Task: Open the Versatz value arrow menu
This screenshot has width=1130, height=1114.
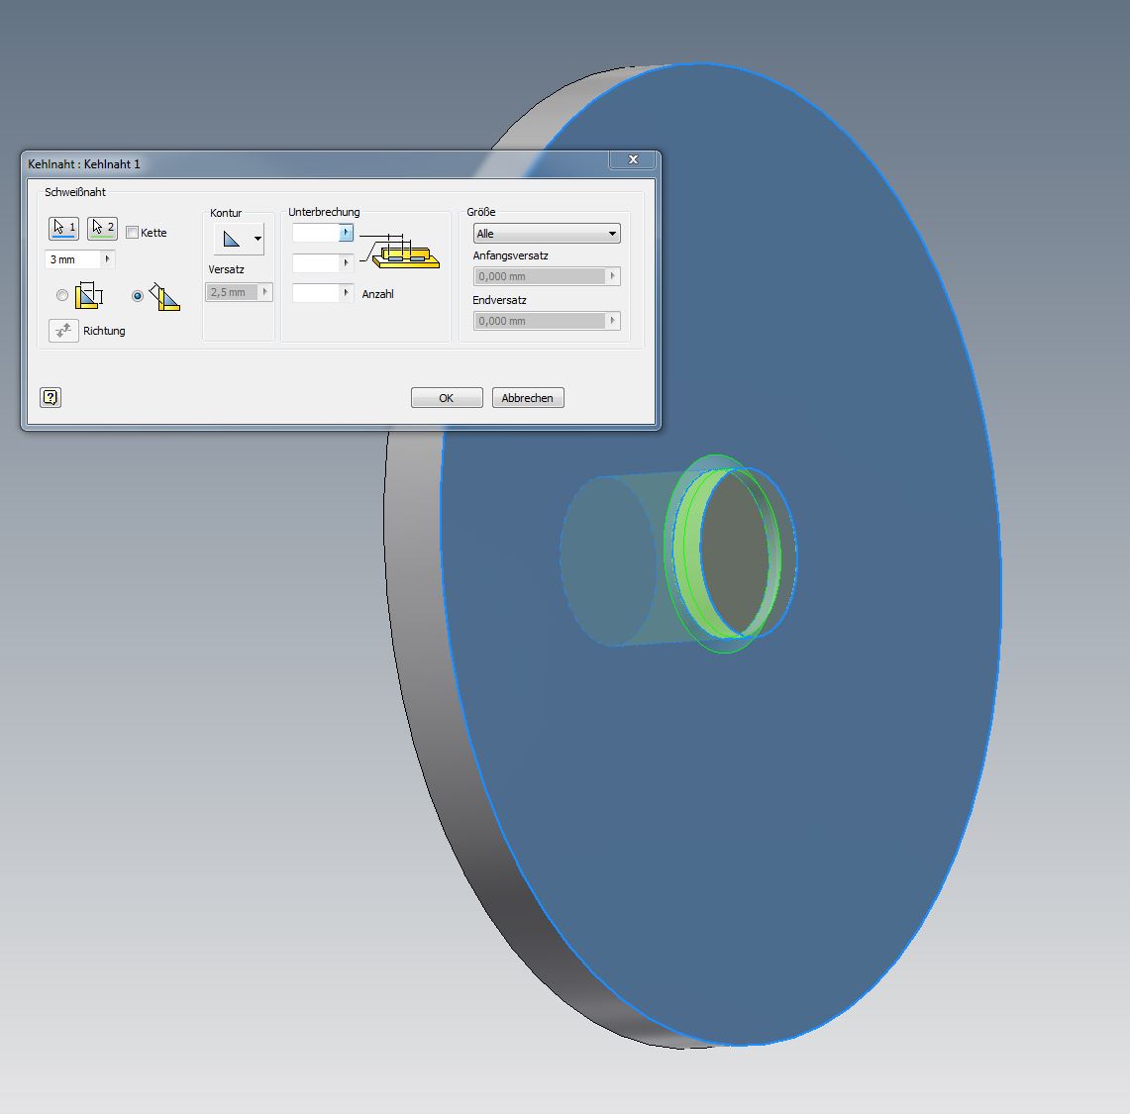Action: 265,292
